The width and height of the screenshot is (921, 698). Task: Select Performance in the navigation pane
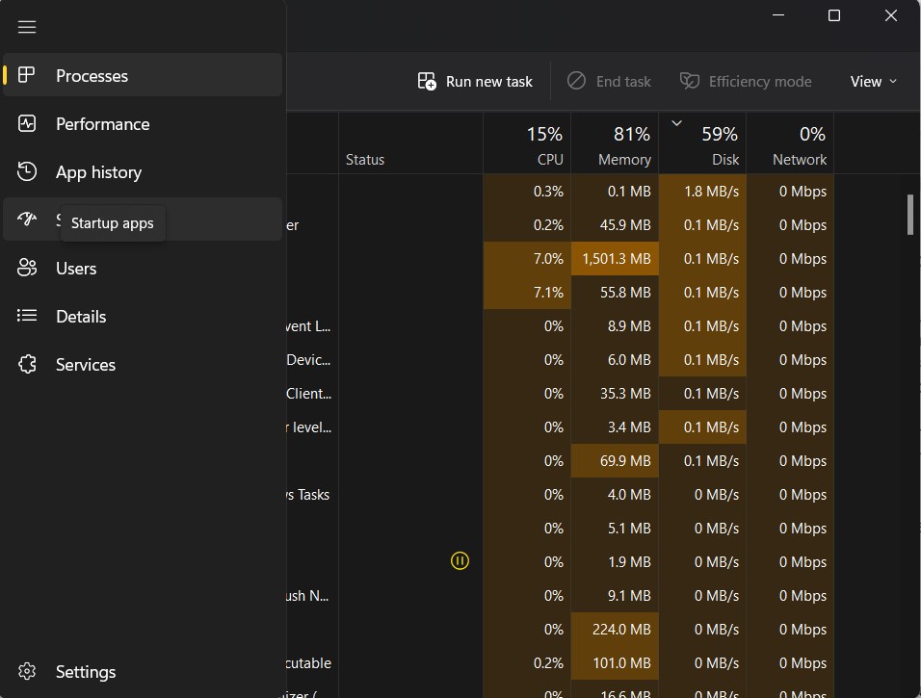(x=102, y=123)
